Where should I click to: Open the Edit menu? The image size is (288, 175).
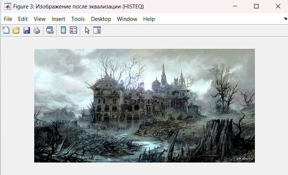click(x=23, y=19)
